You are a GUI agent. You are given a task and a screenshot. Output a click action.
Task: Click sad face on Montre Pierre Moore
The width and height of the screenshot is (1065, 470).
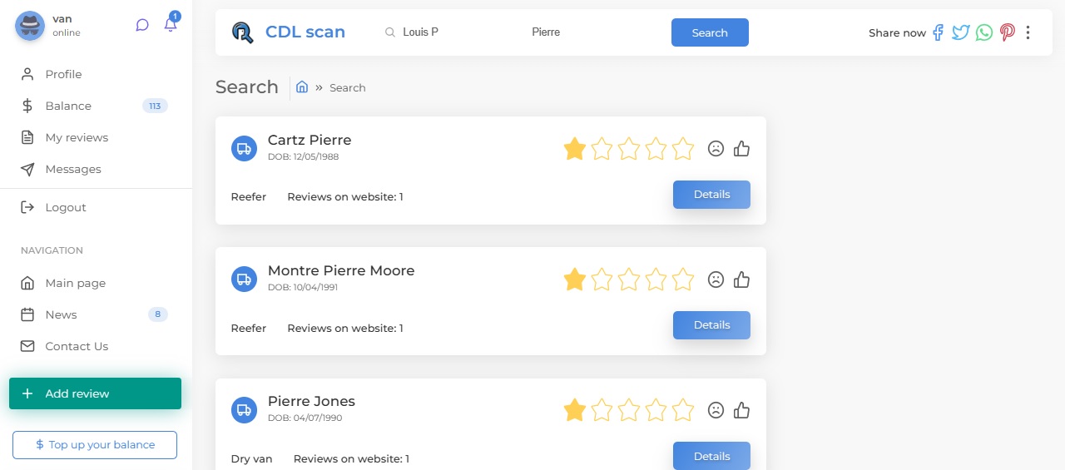point(716,280)
